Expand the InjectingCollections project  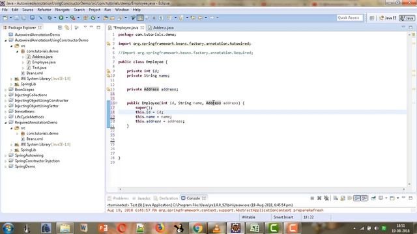click(6, 95)
